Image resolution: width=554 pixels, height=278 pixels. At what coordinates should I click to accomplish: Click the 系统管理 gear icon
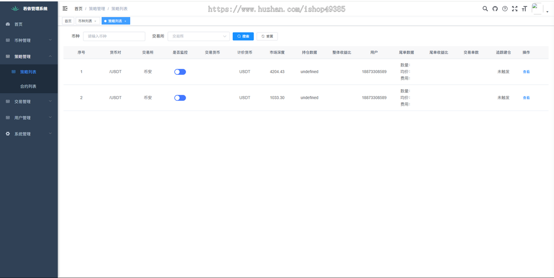(7, 133)
